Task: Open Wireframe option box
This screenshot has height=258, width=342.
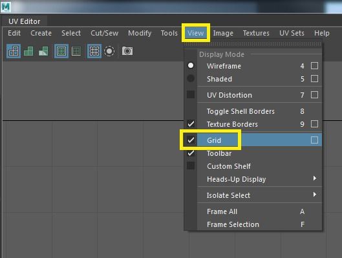Action: point(314,66)
